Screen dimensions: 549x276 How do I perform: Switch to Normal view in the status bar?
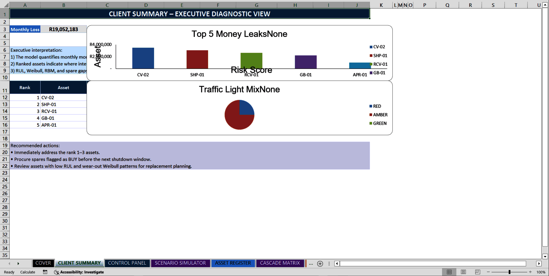point(449,272)
